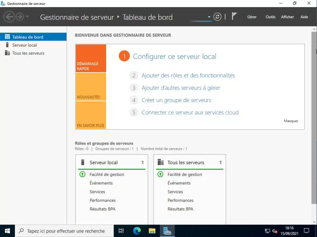
Task: Open Résultats BPA in Tous les serveurs tile
Action: pos(180,209)
